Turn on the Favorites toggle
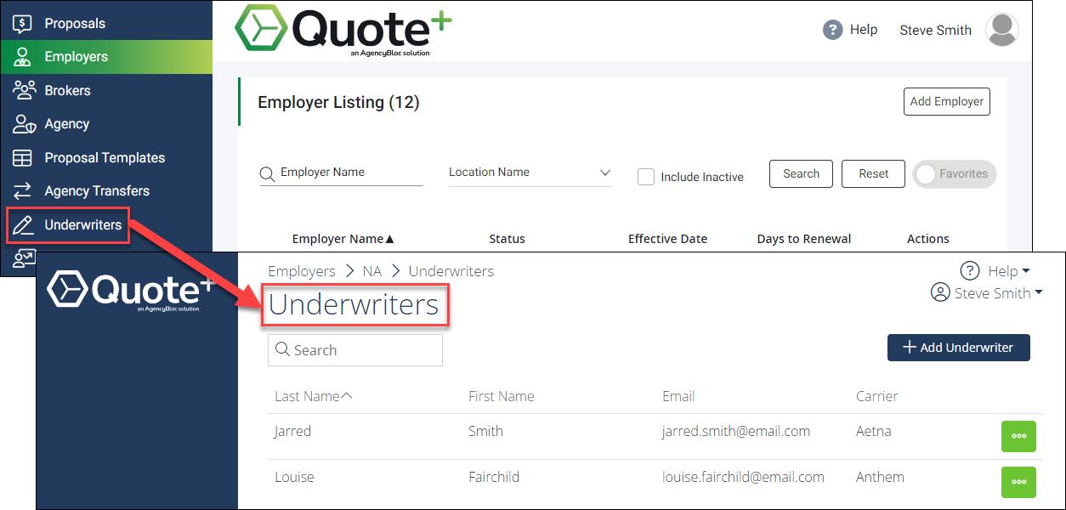Screen dimensions: 1066x510 click(x=954, y=173)
